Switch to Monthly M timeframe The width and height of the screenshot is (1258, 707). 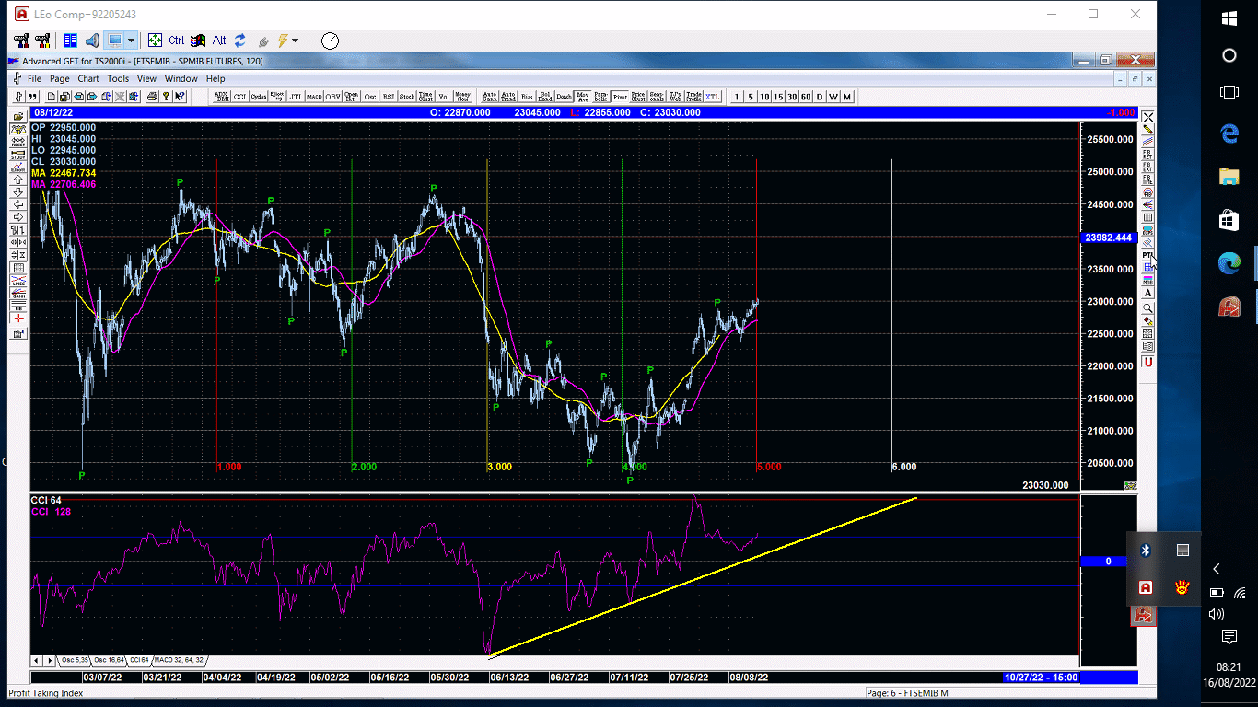point(846,96)
